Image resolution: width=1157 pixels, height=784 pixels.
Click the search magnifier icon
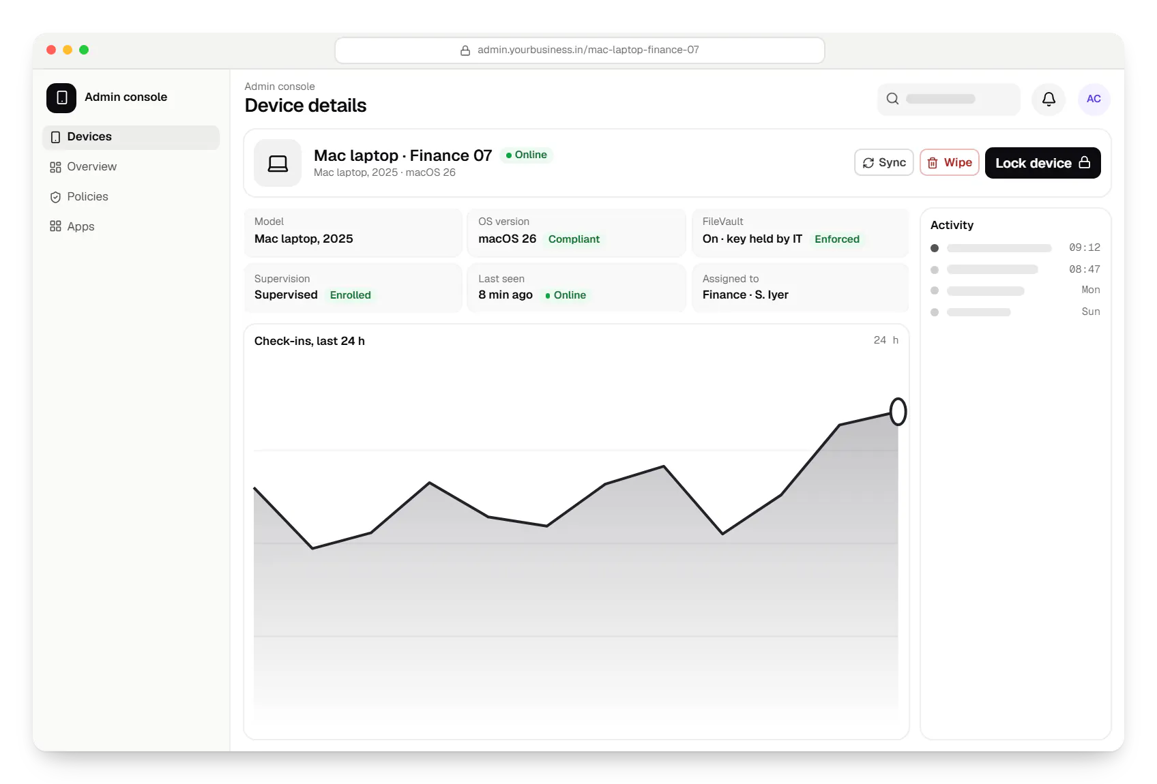tap(892, 99)
